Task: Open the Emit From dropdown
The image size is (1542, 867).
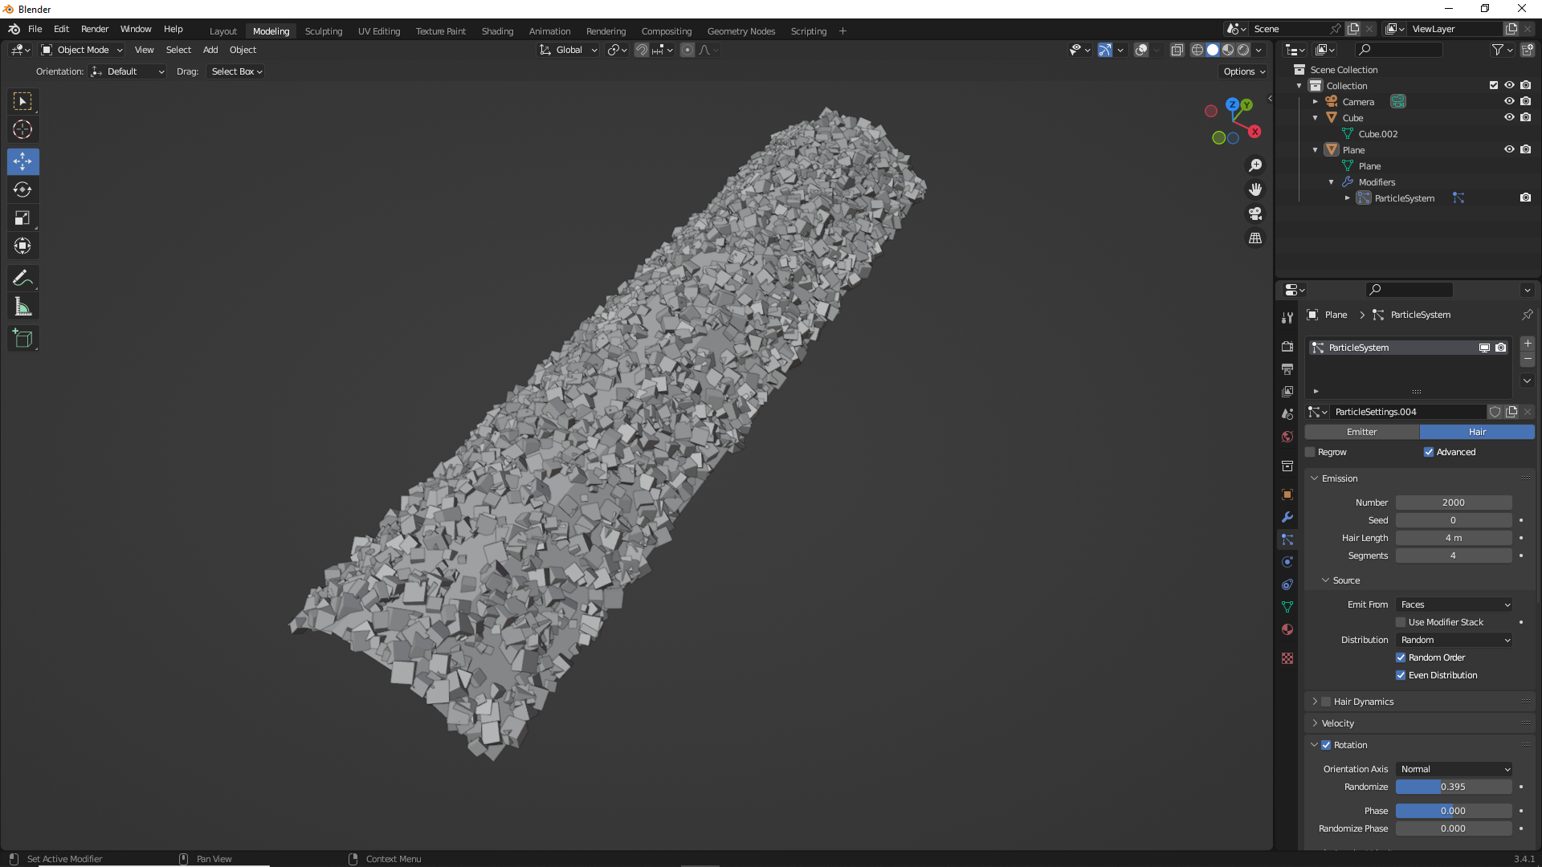Action: 1454,604
